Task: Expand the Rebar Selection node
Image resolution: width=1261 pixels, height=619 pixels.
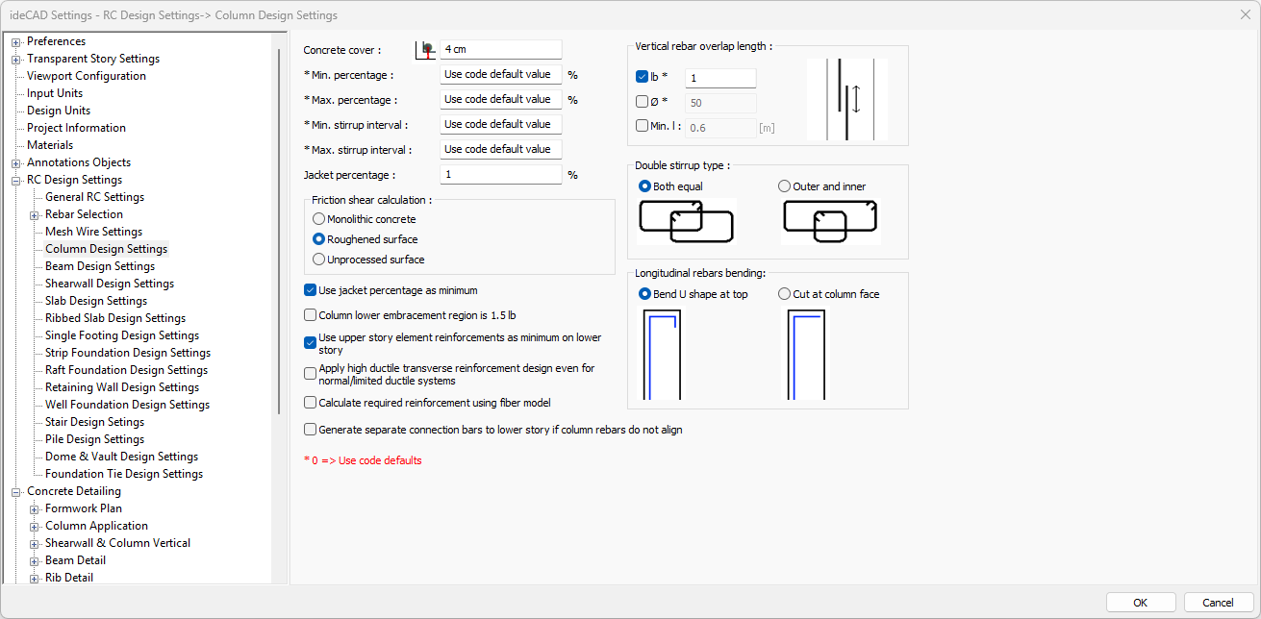Action: 35,215
